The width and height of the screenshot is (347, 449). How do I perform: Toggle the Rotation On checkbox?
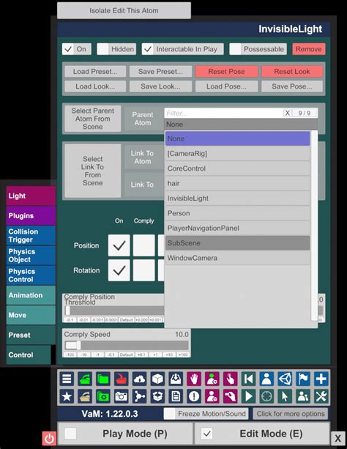point(119,270)
